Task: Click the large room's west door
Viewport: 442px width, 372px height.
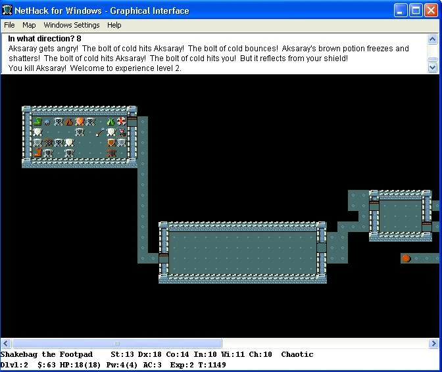Action: [164, 258]
